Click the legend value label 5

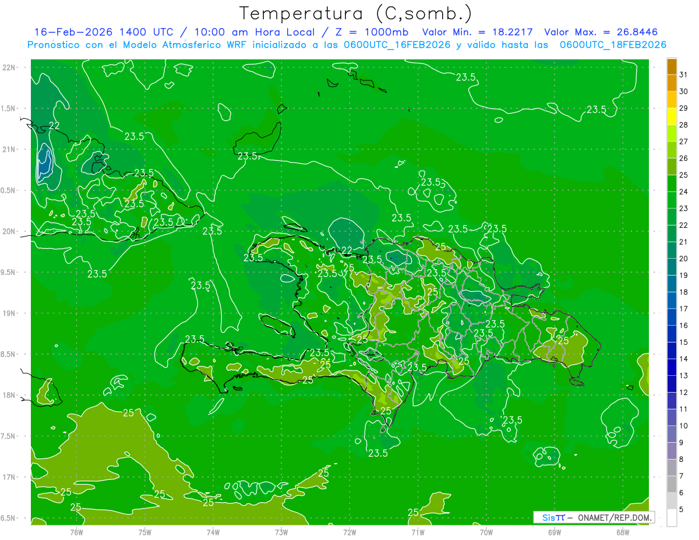(x=682, y=509)
